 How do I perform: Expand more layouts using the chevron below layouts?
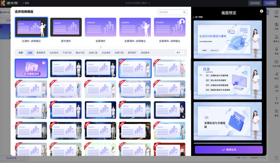coord(100,47)
